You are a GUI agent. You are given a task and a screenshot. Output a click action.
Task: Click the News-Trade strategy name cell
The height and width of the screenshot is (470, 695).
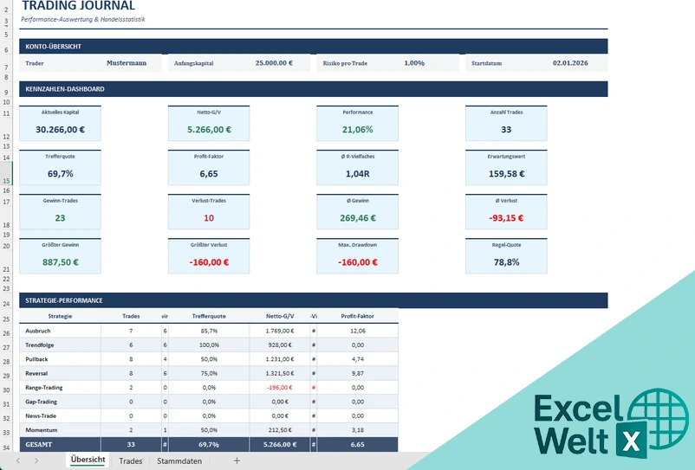point(60,415)
